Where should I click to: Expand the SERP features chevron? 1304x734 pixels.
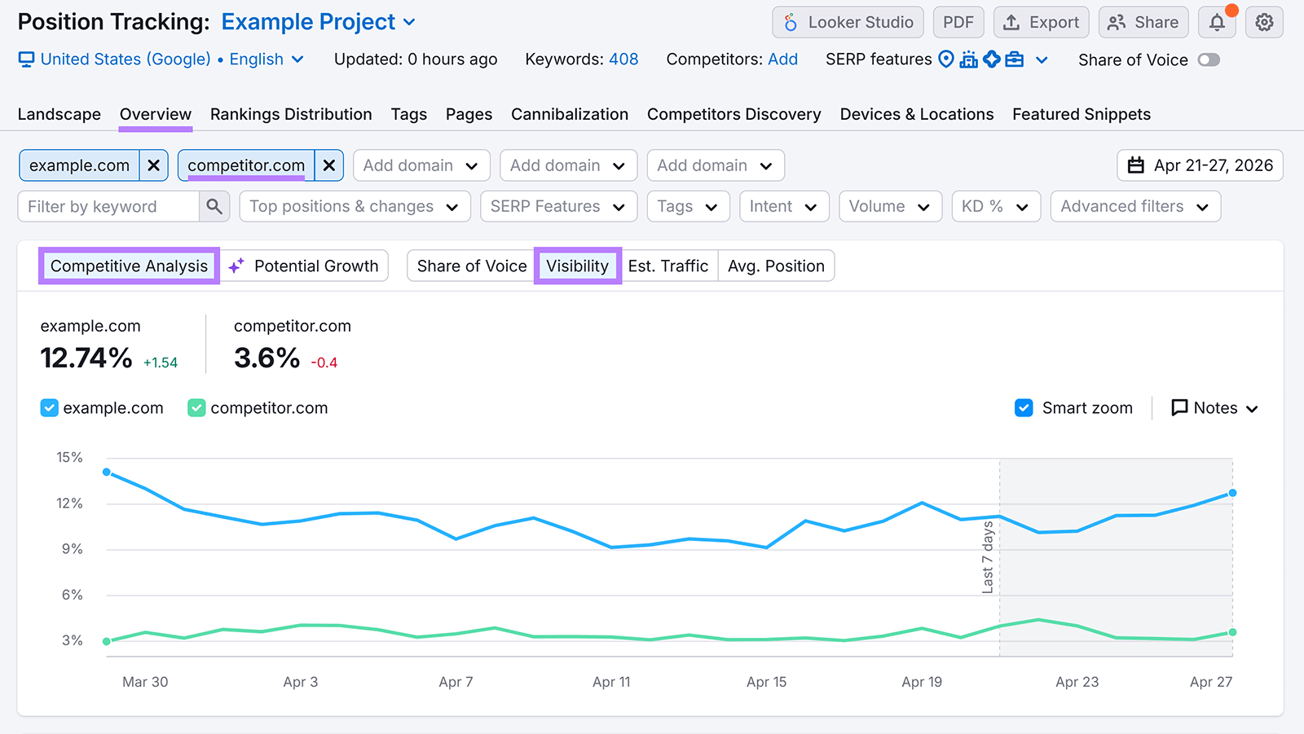click(x=1042, y=60)
